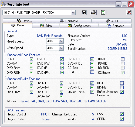Expand the drive selection dropdown arrow

tap(73, 13)
